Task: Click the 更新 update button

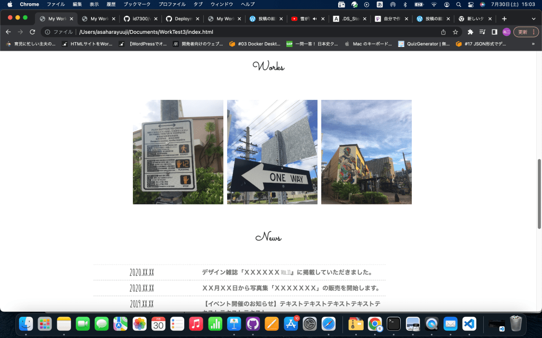Action: 522,32
